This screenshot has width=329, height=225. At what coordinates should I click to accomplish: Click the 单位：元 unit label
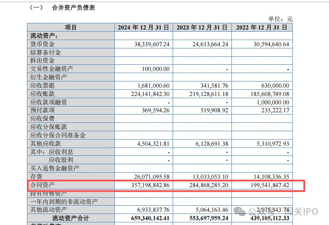pos(280,19)
